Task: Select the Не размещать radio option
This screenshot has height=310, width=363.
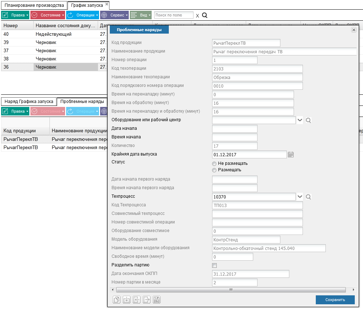Action: [x=214, y=163]
